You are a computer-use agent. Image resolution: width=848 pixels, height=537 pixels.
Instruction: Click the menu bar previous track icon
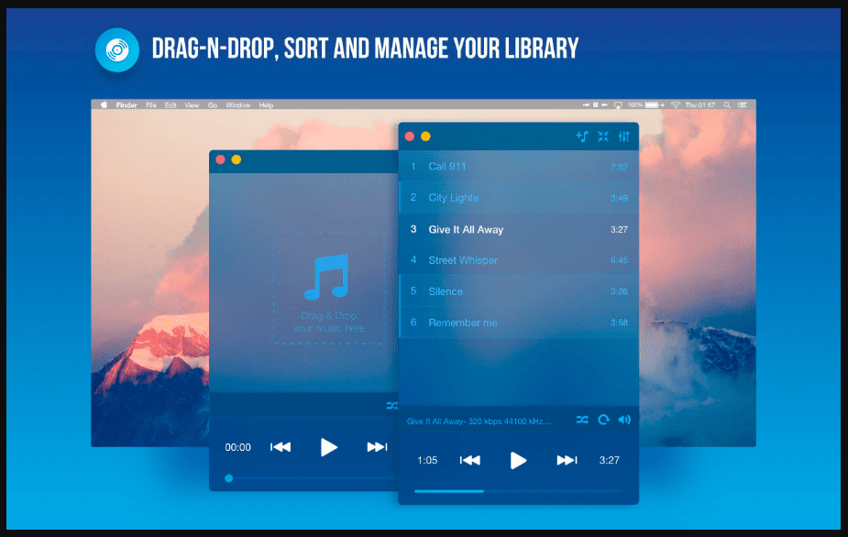tap(586, 104)
